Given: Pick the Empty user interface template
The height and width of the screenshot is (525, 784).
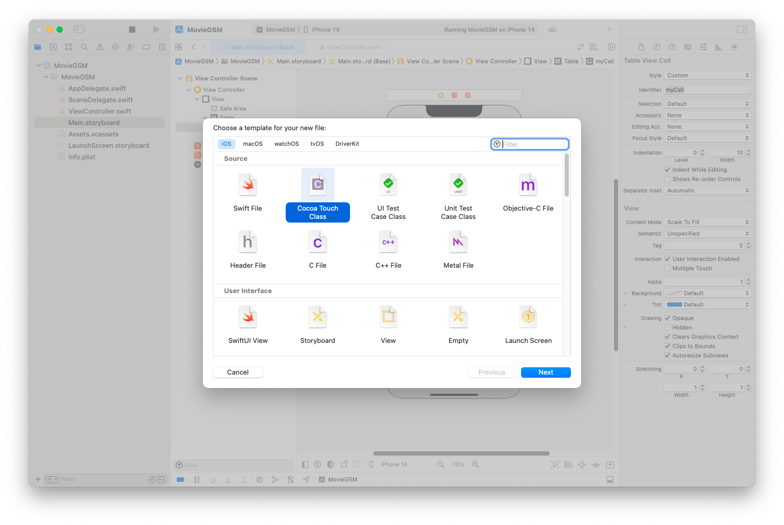Looking at the screenshot, I should point(458,325).
